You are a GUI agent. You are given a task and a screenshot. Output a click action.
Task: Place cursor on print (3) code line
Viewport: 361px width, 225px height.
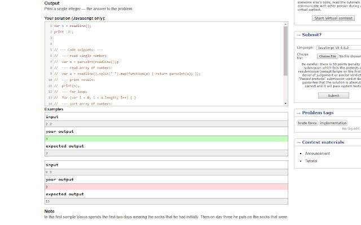(x=64, y=32)
